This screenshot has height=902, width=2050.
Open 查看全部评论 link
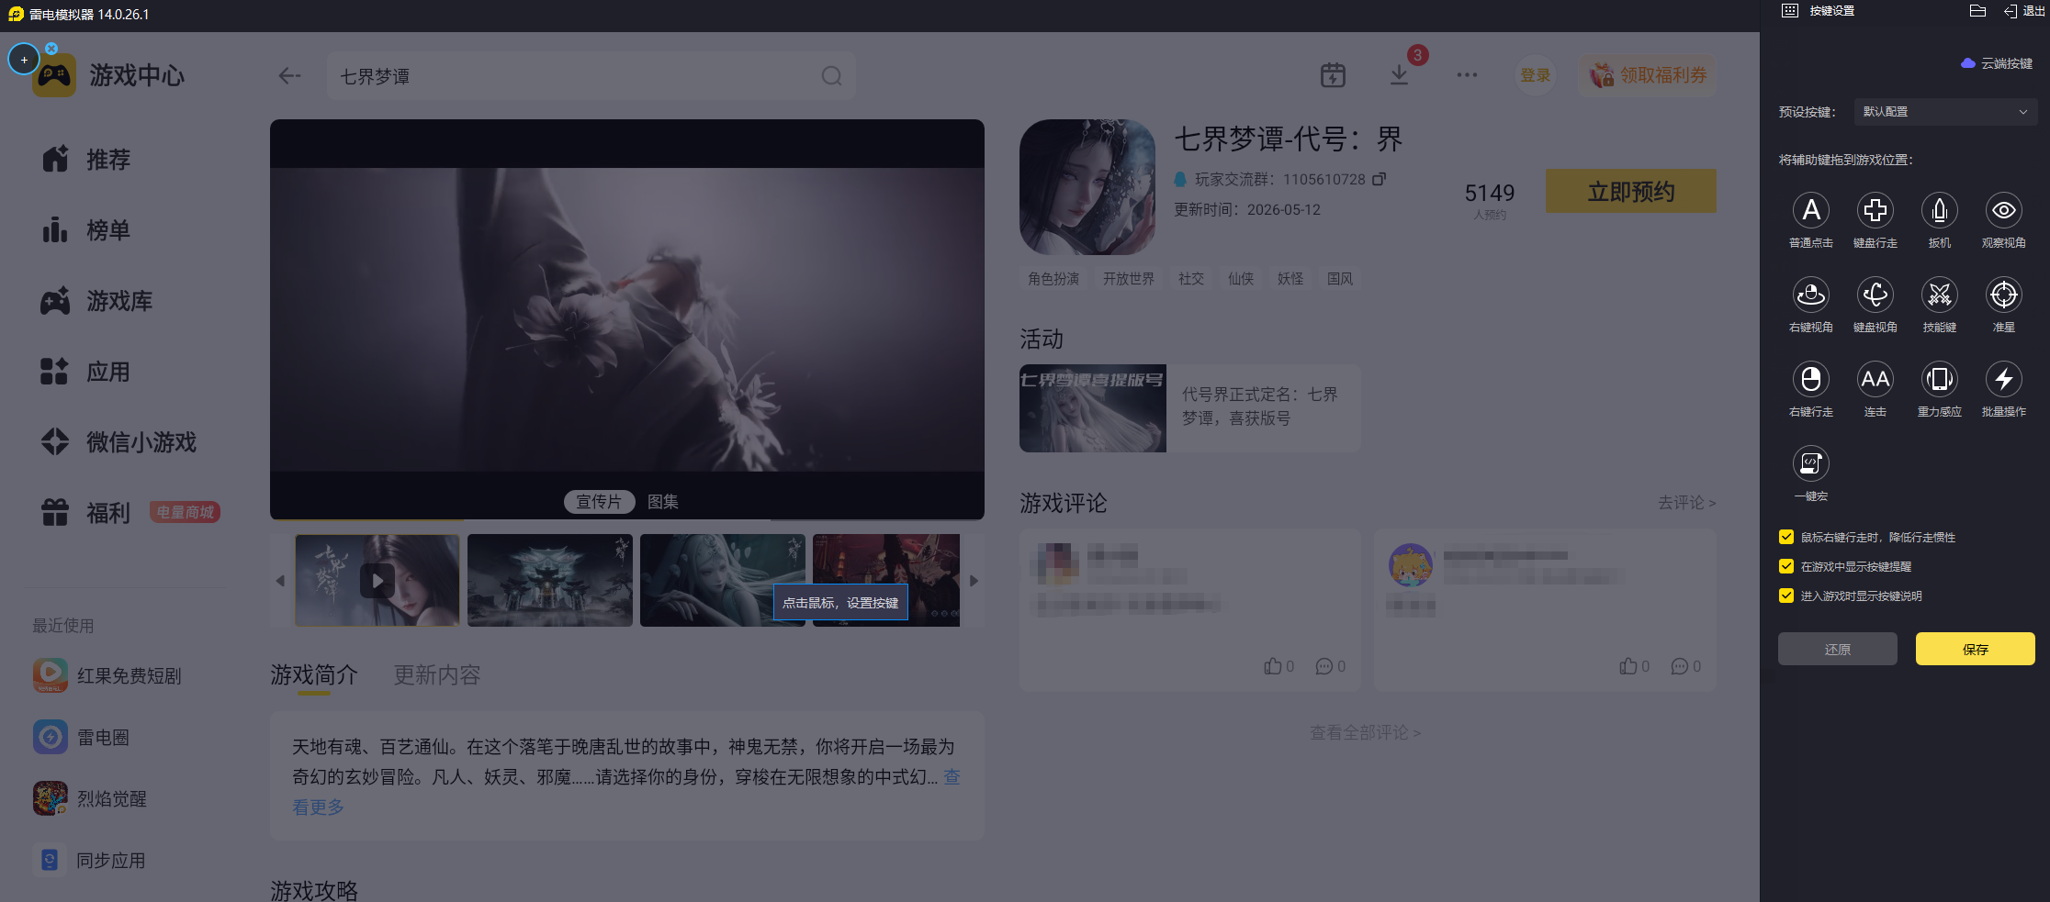click(1365, 732)
